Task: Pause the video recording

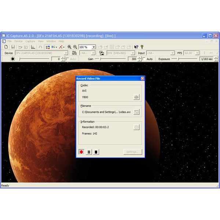Action: click(89, 152)
